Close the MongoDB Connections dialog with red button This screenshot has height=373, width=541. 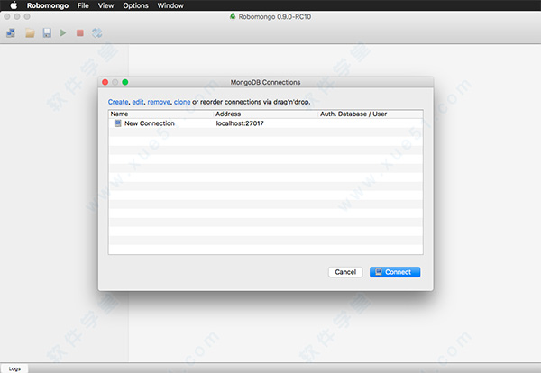click(105, 82)
